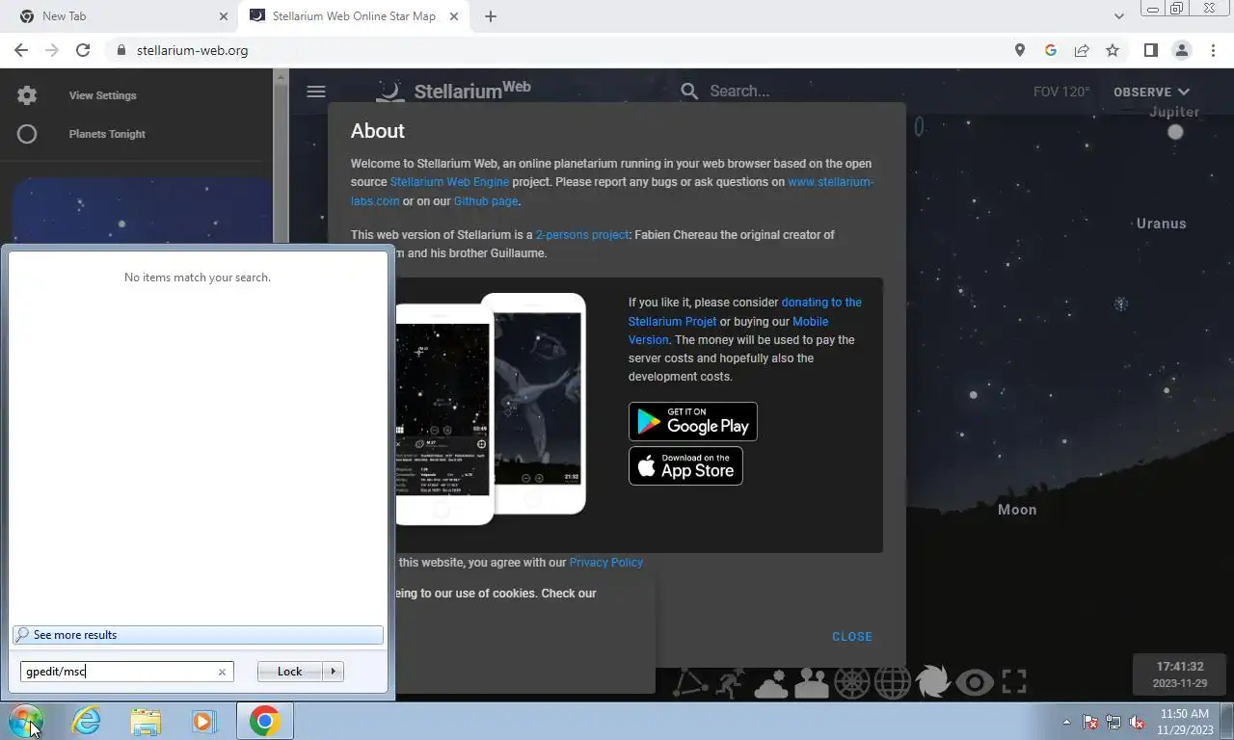Viewport: 1234px width, 740px height.
Task: Open the Windows Start orb
Action: (x=25, y=721)
